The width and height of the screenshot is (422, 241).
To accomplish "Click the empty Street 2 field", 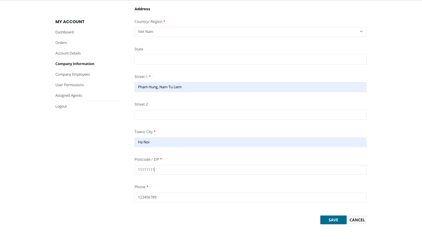I will [x=250, y=115].
